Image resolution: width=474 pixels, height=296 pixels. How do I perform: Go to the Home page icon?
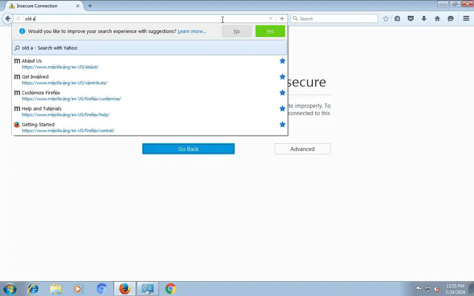pos(437,18)
